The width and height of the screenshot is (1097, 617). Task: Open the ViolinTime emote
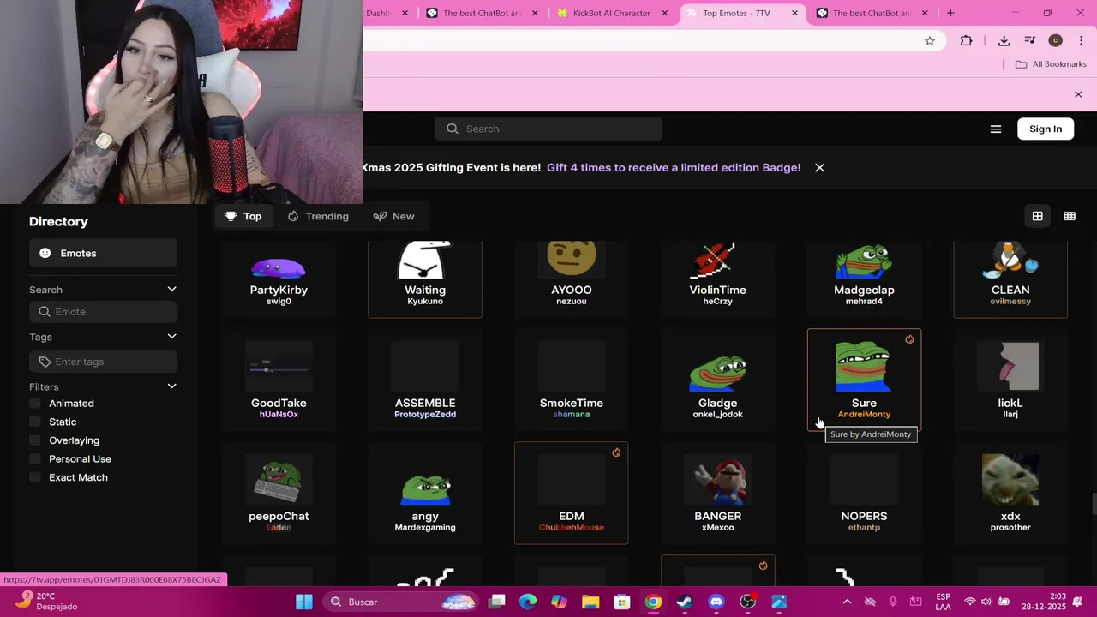point(717,279)
